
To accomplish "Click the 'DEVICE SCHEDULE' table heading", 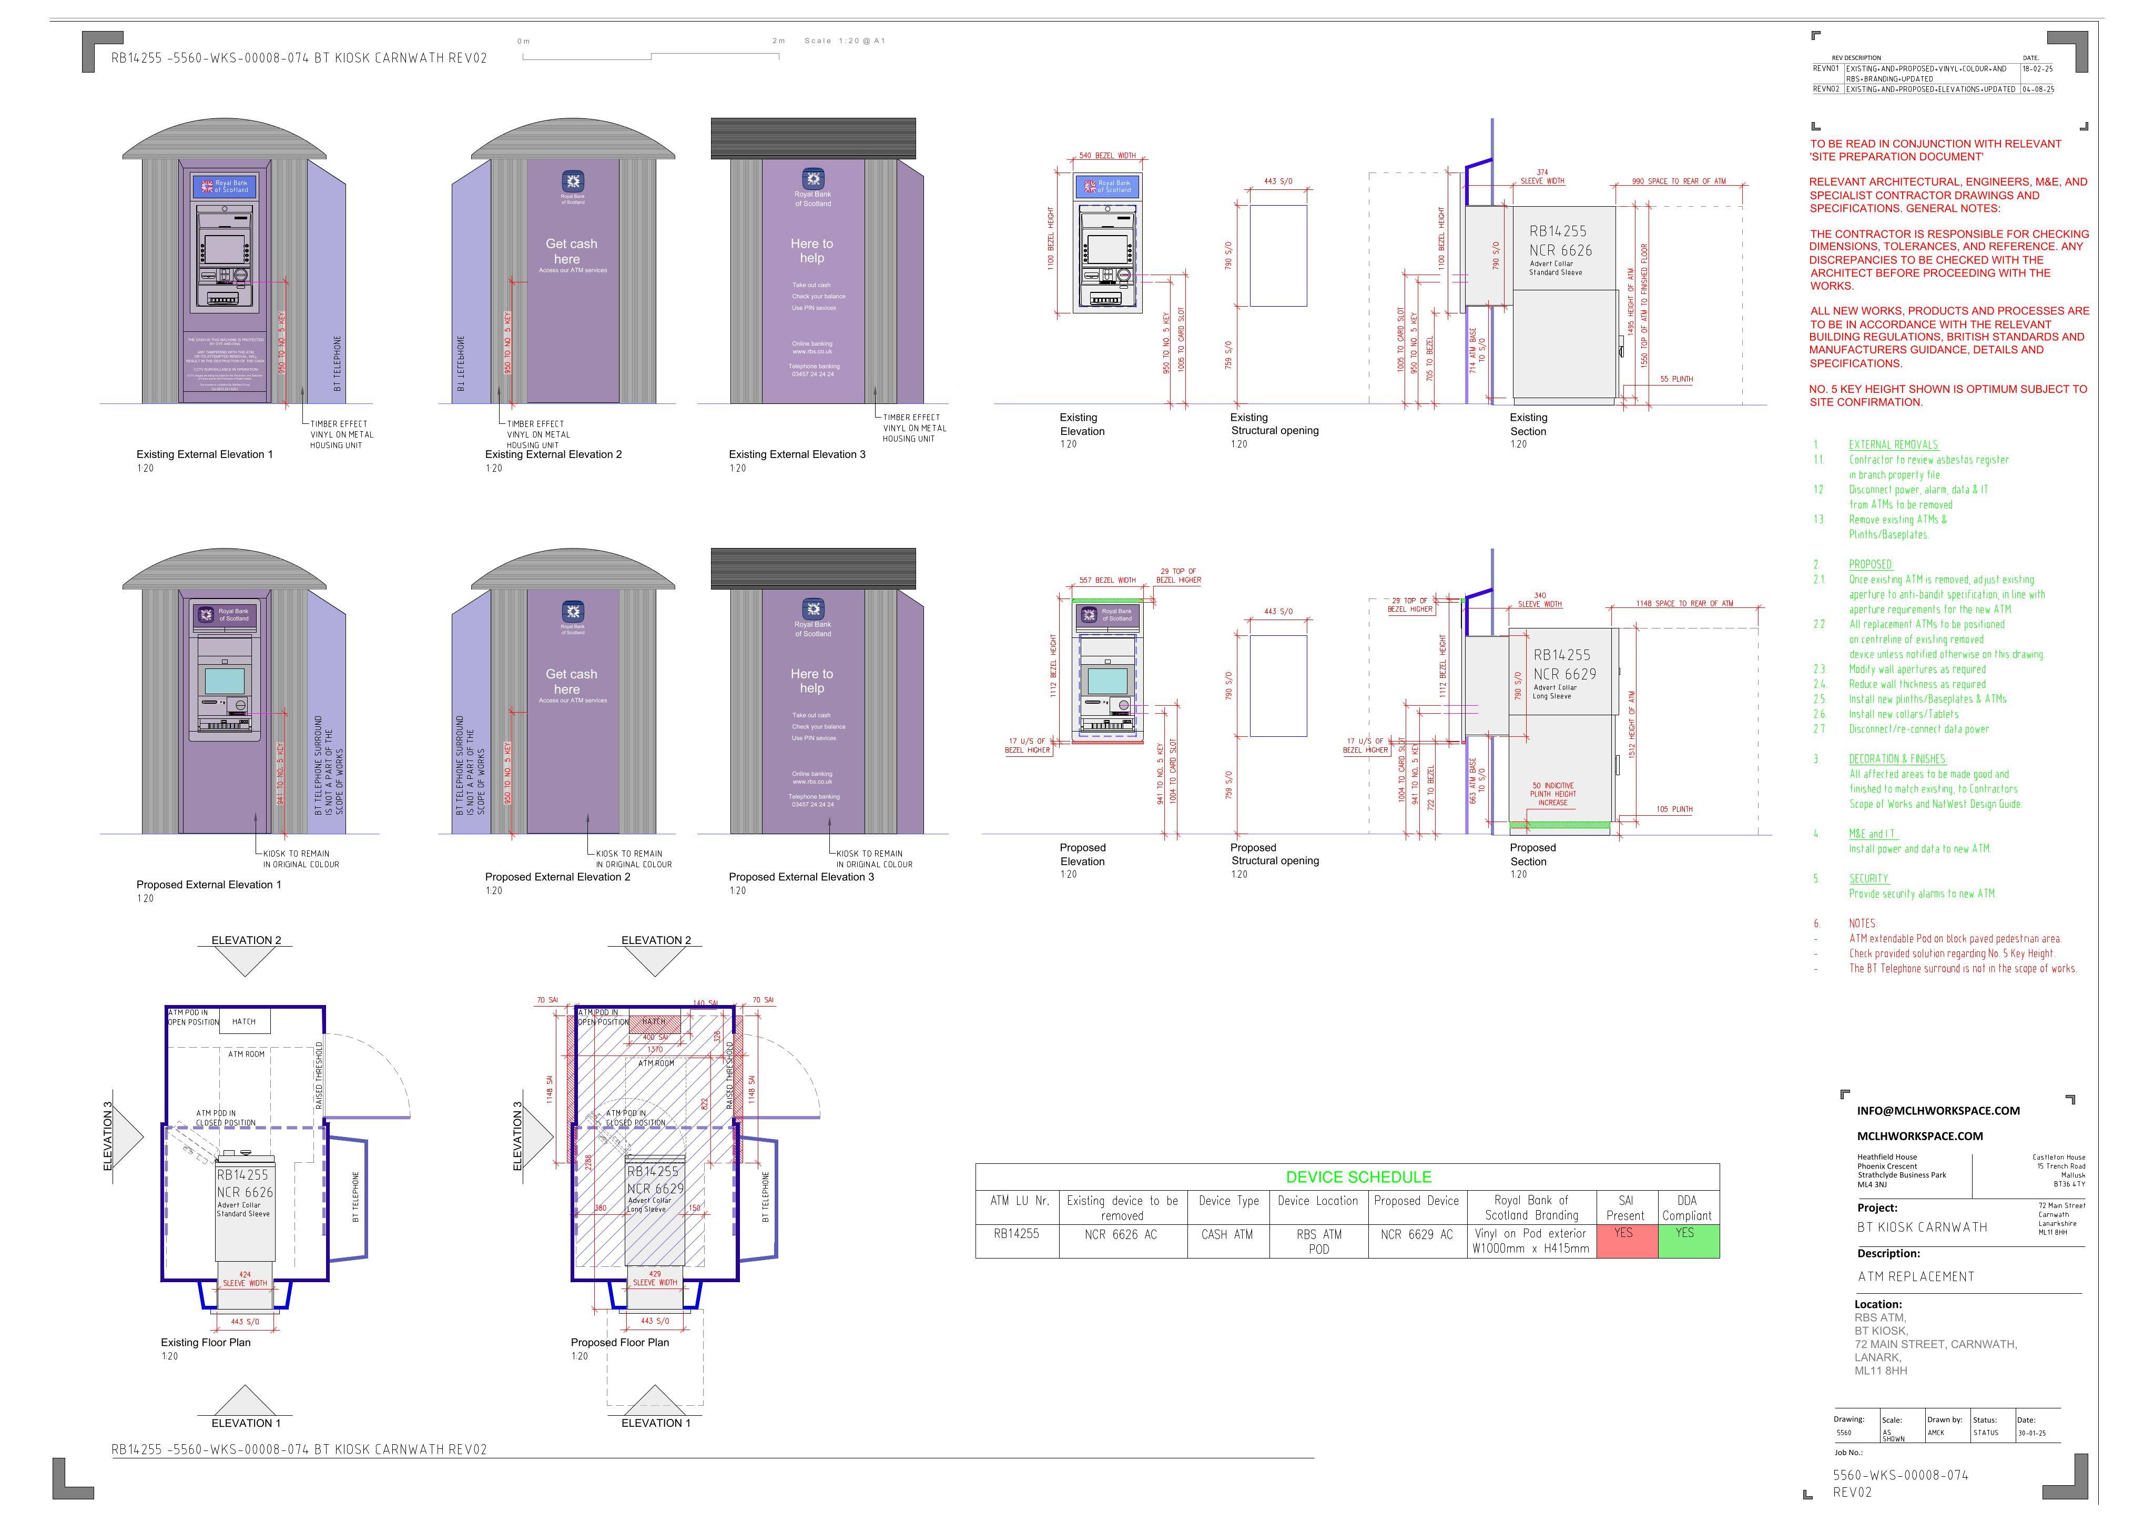I will tap(1358, 1176).
